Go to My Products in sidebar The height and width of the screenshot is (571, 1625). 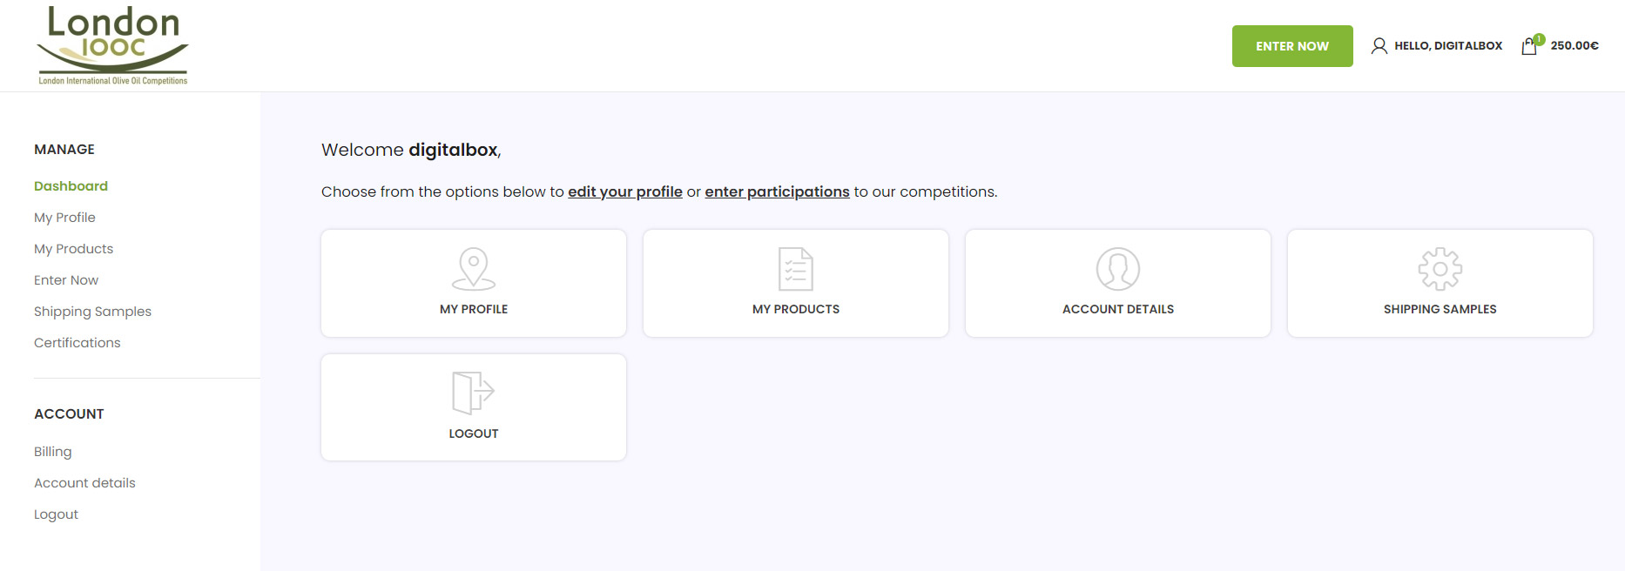coord(74,249)
